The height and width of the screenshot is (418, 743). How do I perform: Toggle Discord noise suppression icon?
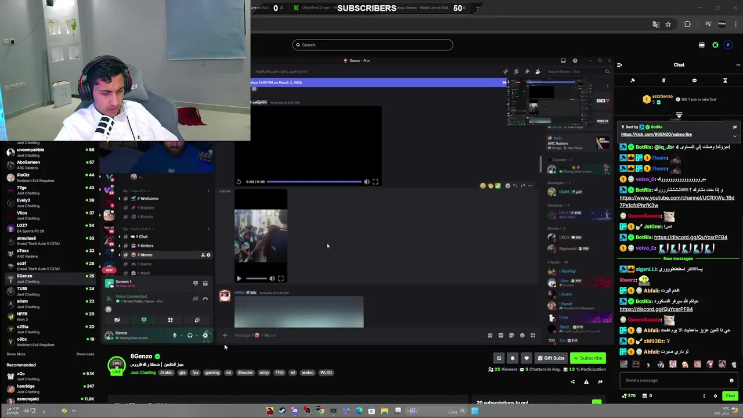point(196,298)
